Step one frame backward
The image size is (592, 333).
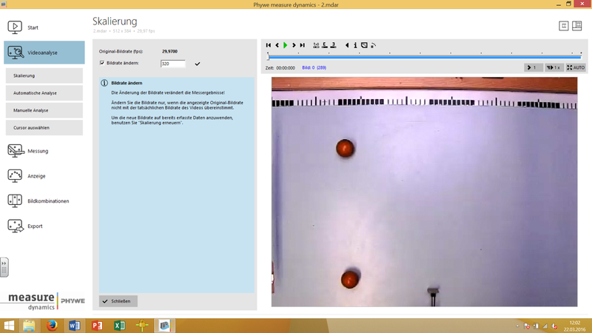pos(277,45)
